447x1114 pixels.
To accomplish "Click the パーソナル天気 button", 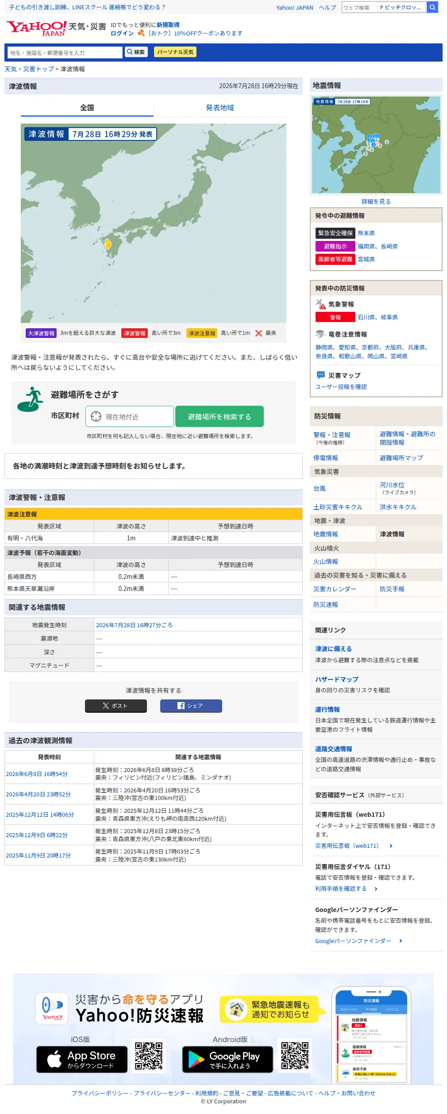I will pos(175,52).
